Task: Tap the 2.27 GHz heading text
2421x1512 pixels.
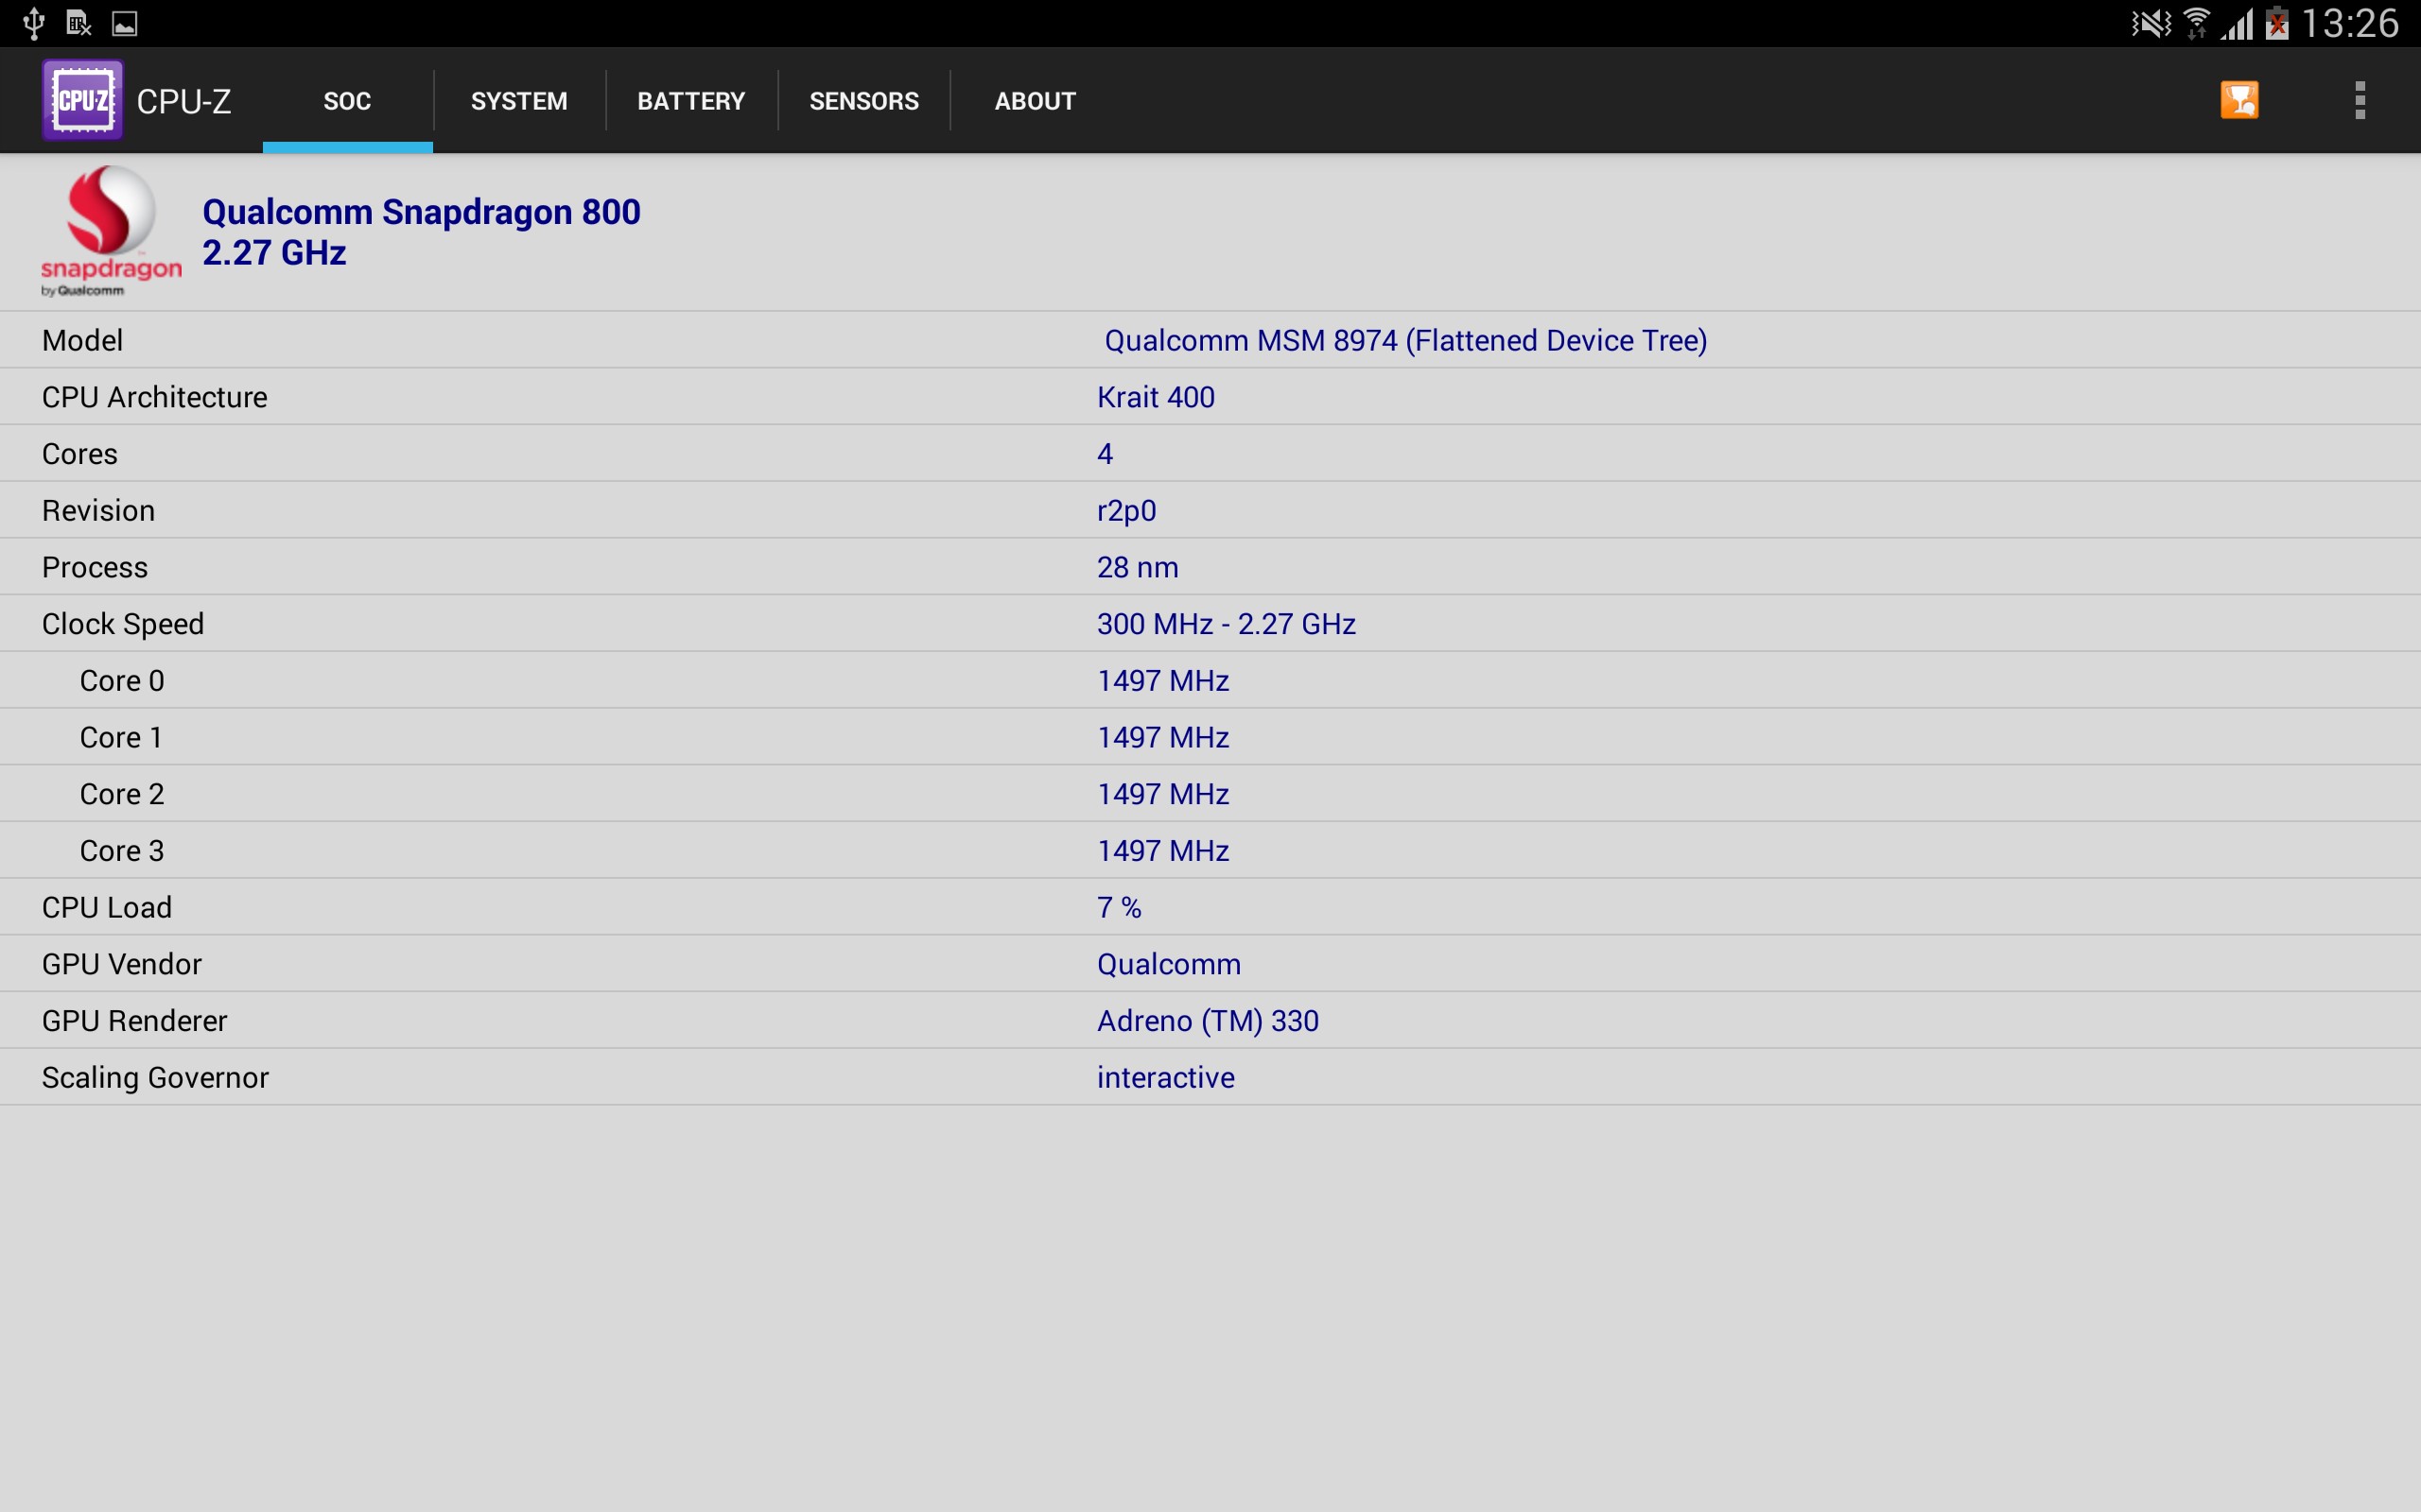Action: (x=274, y=253)
